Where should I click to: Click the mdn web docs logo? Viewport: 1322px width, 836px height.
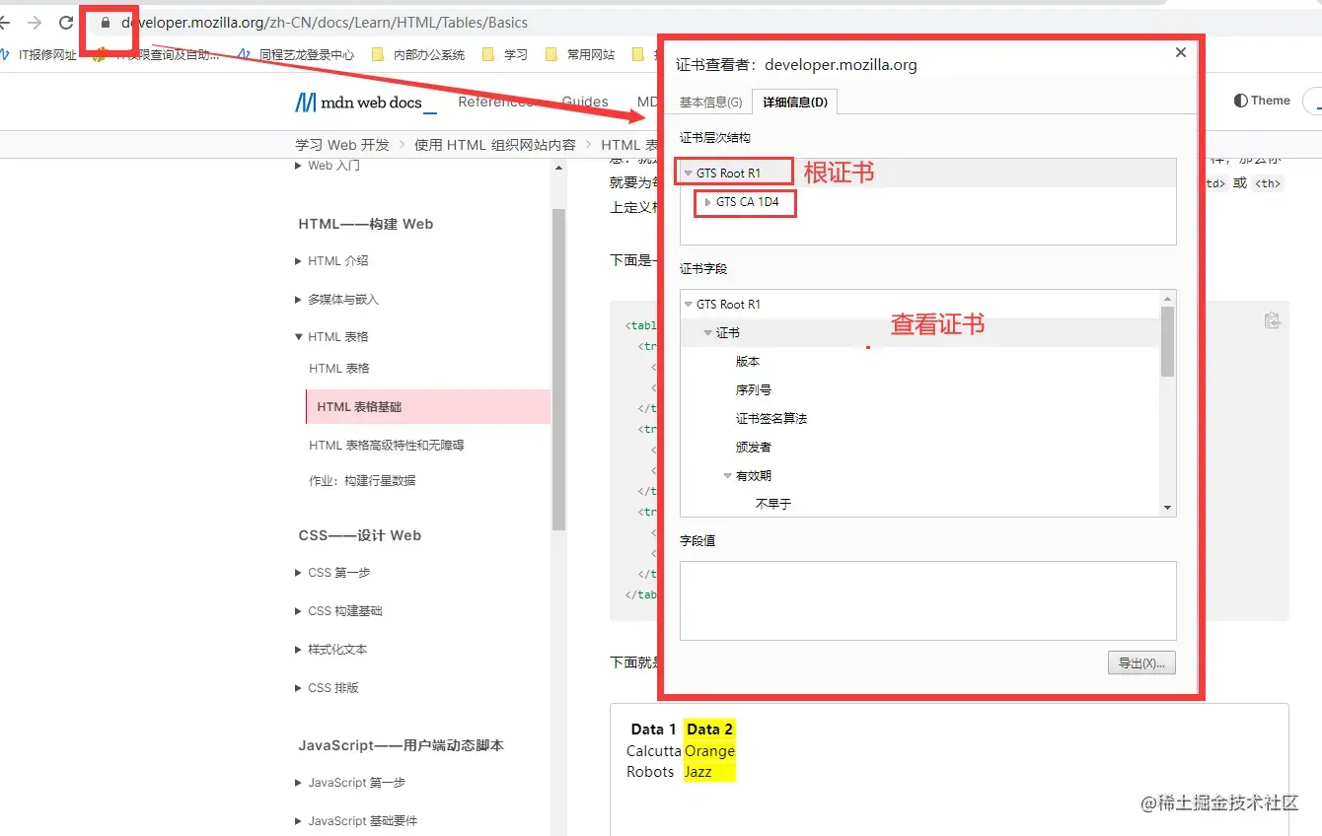point(366,103)
